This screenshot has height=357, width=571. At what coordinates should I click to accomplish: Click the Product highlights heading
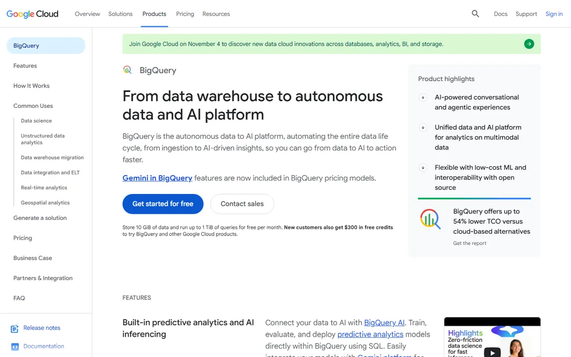pos(446,78)
